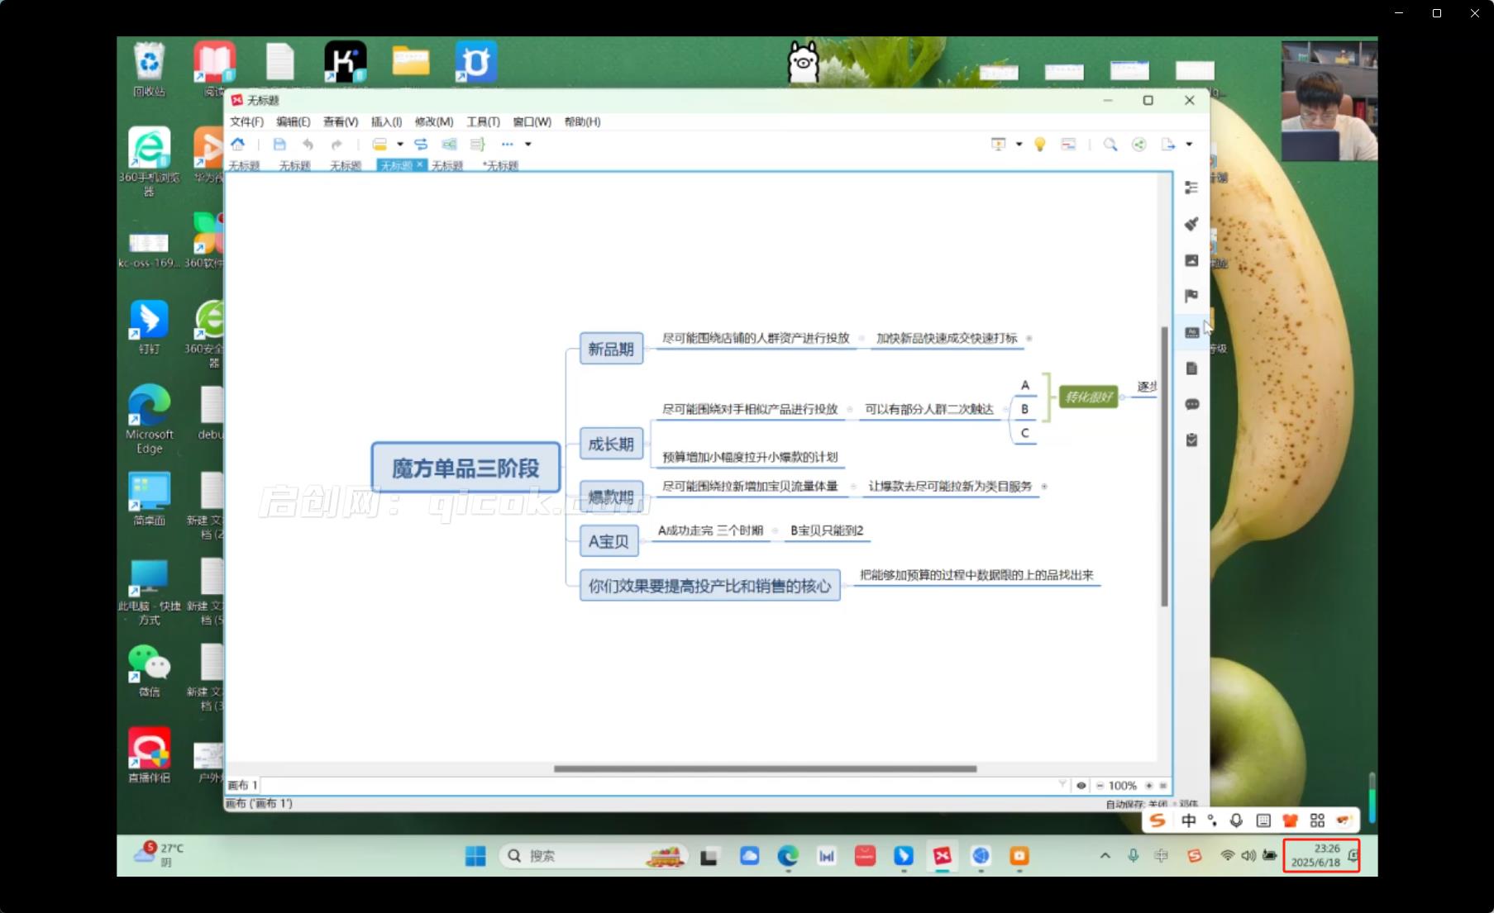Select the 魔方单品三阶段 central topic
Screen dimensions: 1494x913
tap(465, 468)
